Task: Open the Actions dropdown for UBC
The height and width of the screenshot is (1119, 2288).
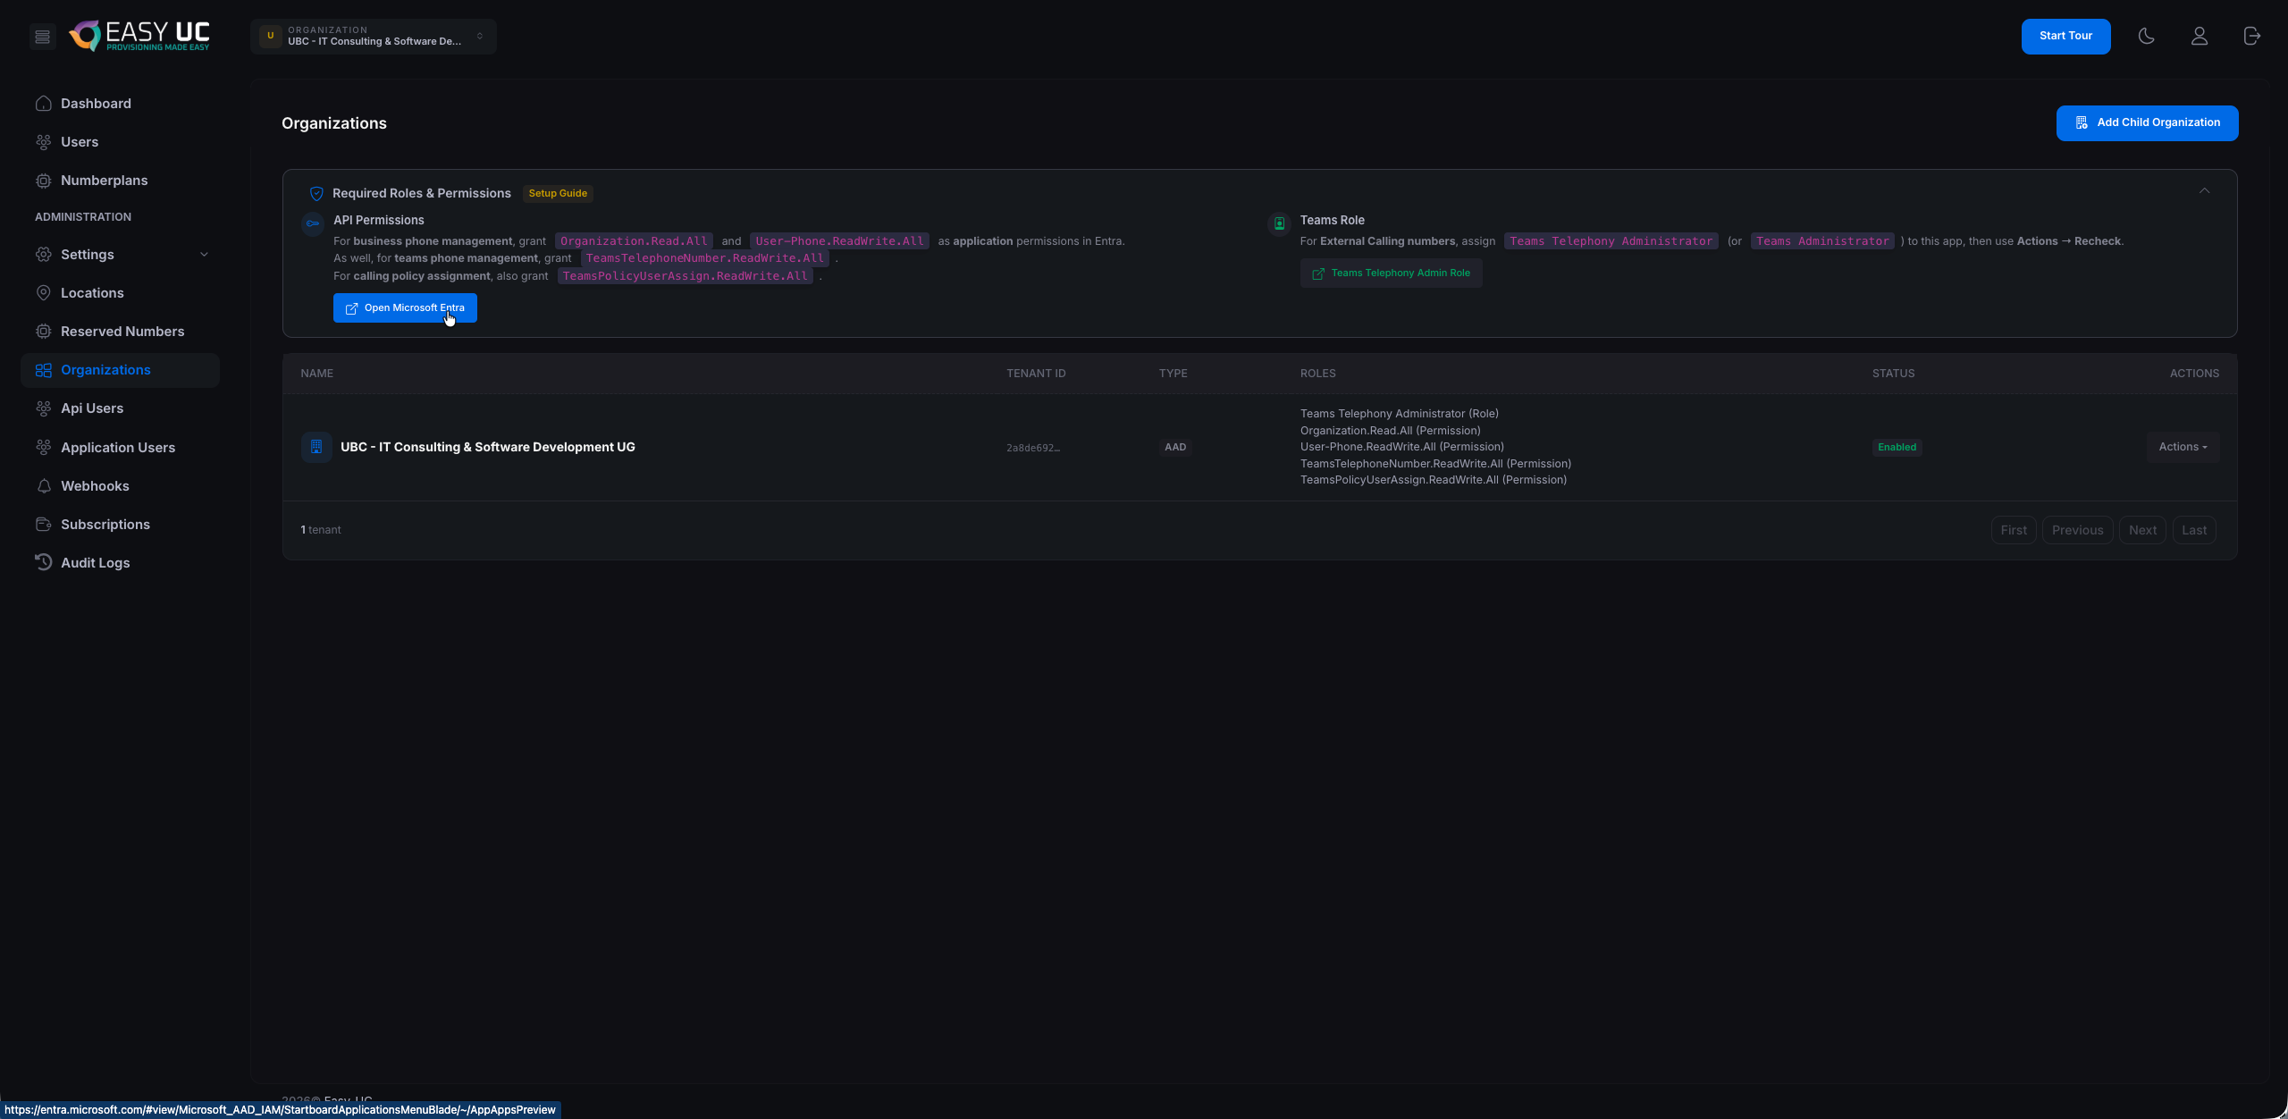Action: point(2183,447)
